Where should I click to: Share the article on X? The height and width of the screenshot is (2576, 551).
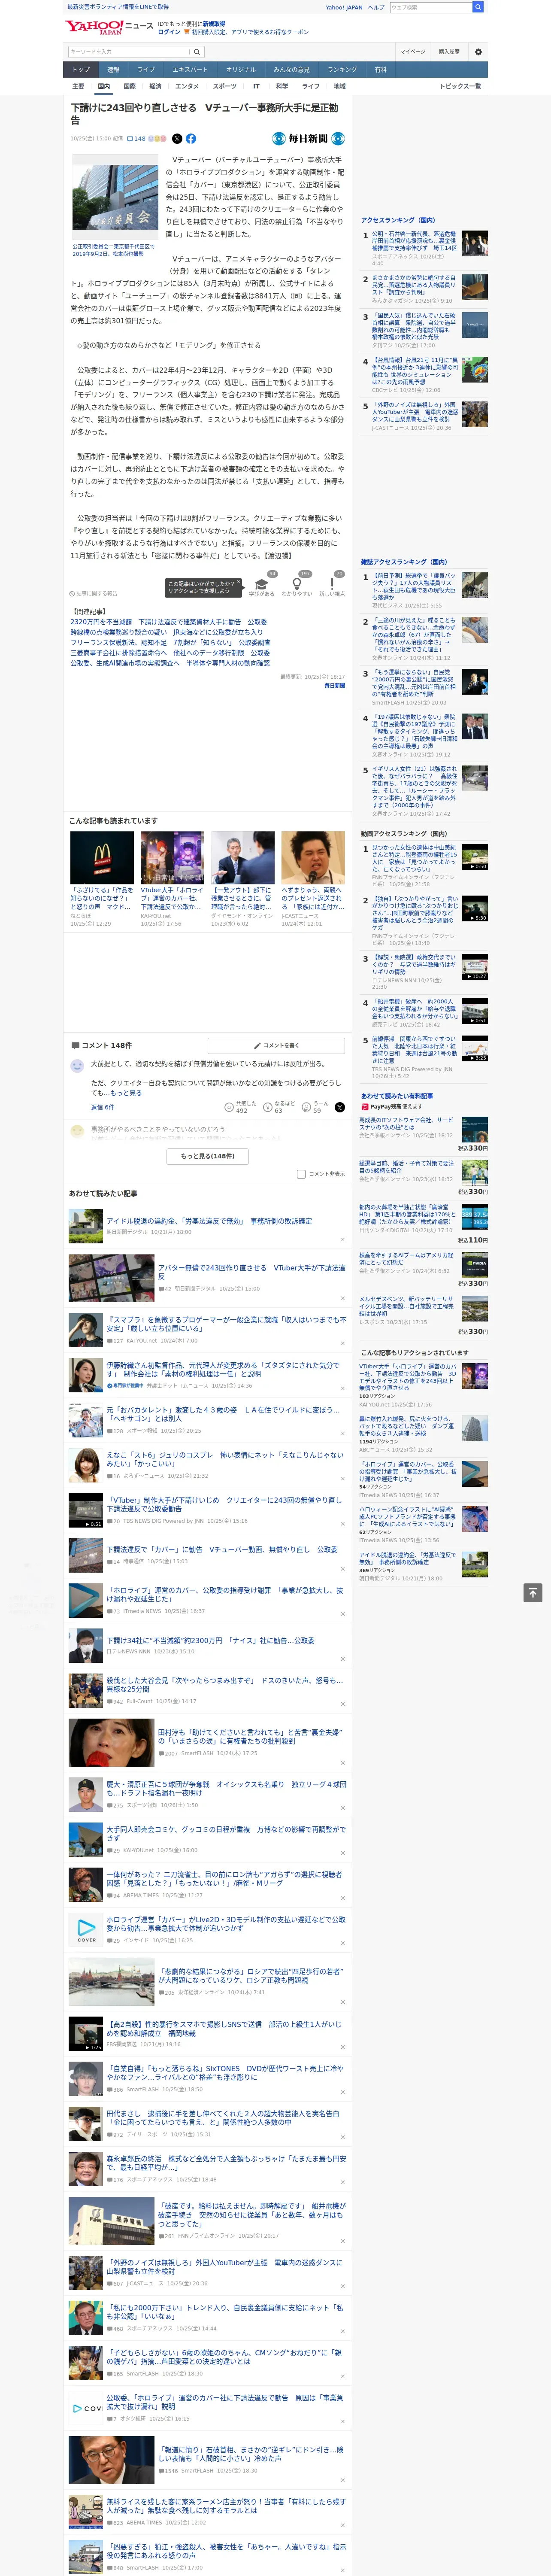point(177,139)
